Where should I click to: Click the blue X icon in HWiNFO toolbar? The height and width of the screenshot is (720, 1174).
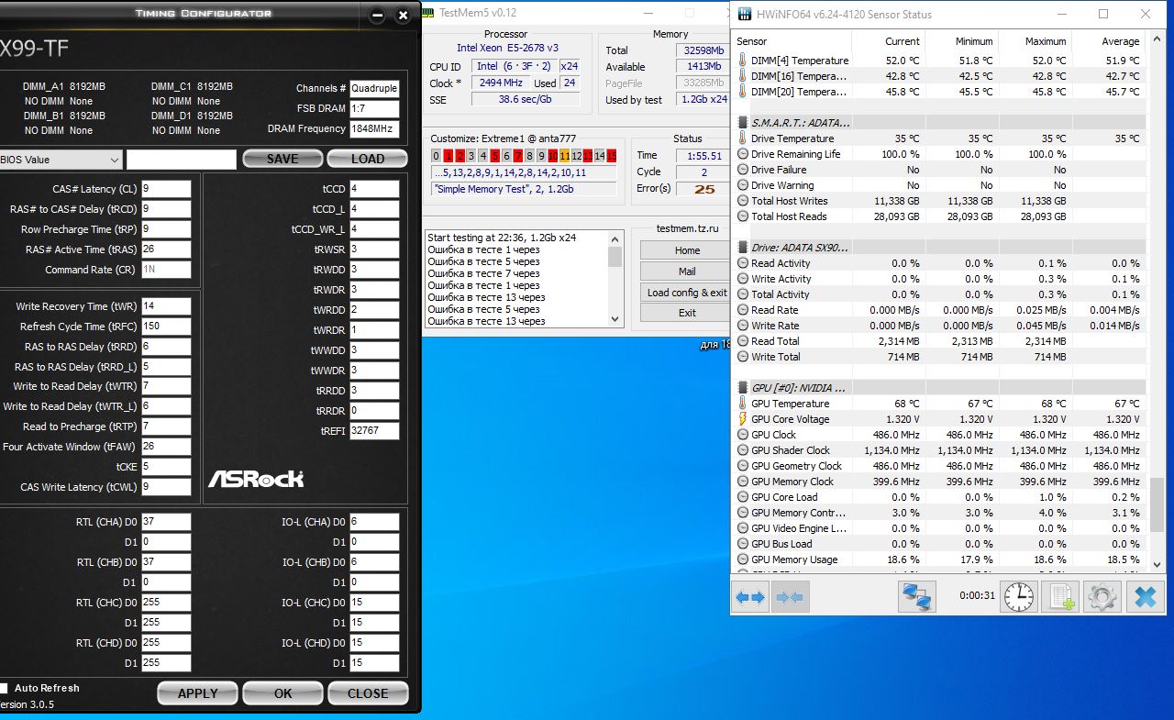[x=1145, y=597]
